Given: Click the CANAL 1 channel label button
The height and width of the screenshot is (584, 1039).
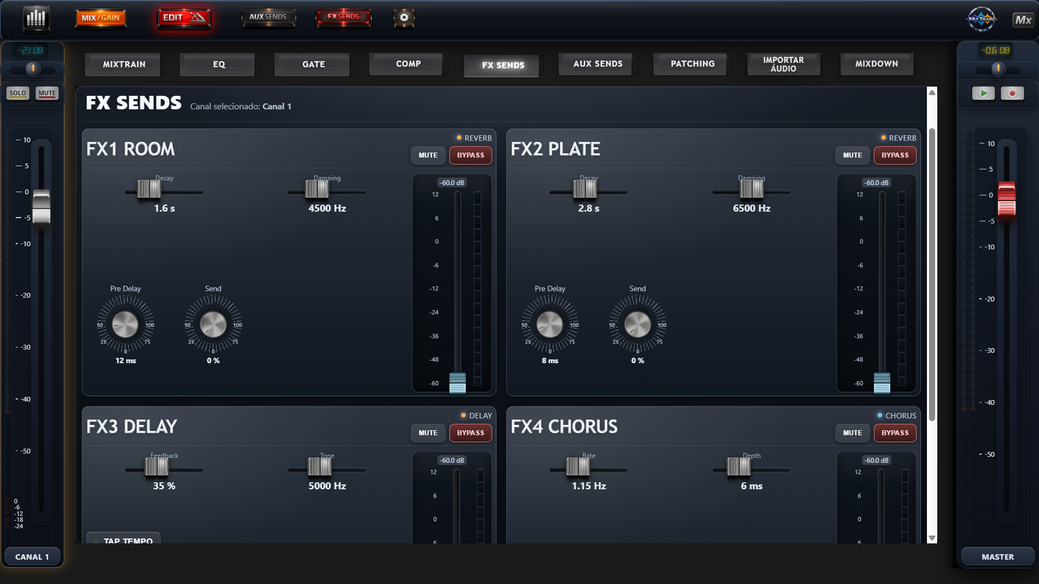Looking at the screenshot, I should 32,557.
